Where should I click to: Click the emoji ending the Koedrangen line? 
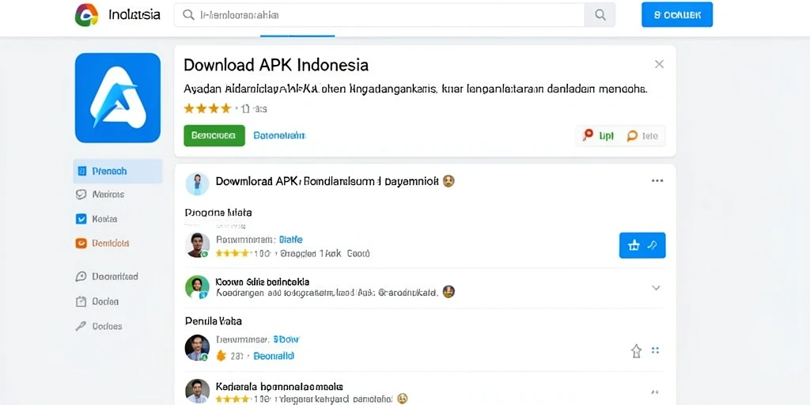[449, 292]
